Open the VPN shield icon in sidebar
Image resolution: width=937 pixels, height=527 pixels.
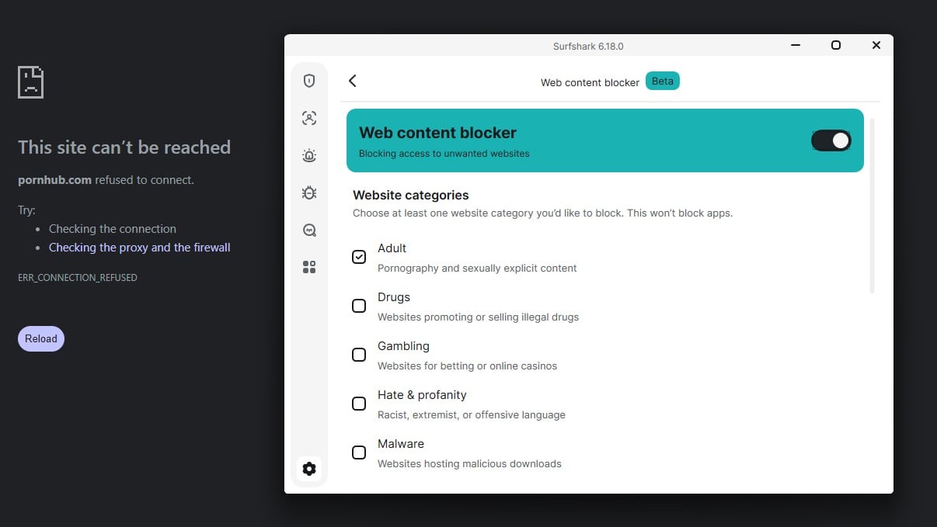pos(309,81)
